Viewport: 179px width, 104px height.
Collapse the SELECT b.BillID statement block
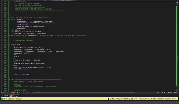pos(10,20)
